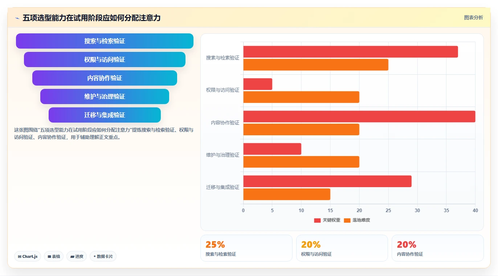Open the 25% 搜索与检索验证 data card
Screen dimensions: 498x276
pyautogui.click(x=246, y=248)
